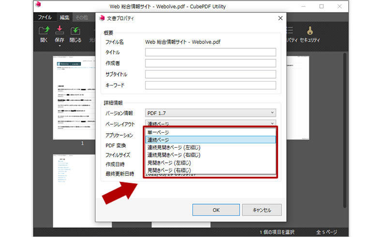This screenshot has width=387, height=237.
Task: Click the Close file (閉じる) icon
Action: point(75,30)
